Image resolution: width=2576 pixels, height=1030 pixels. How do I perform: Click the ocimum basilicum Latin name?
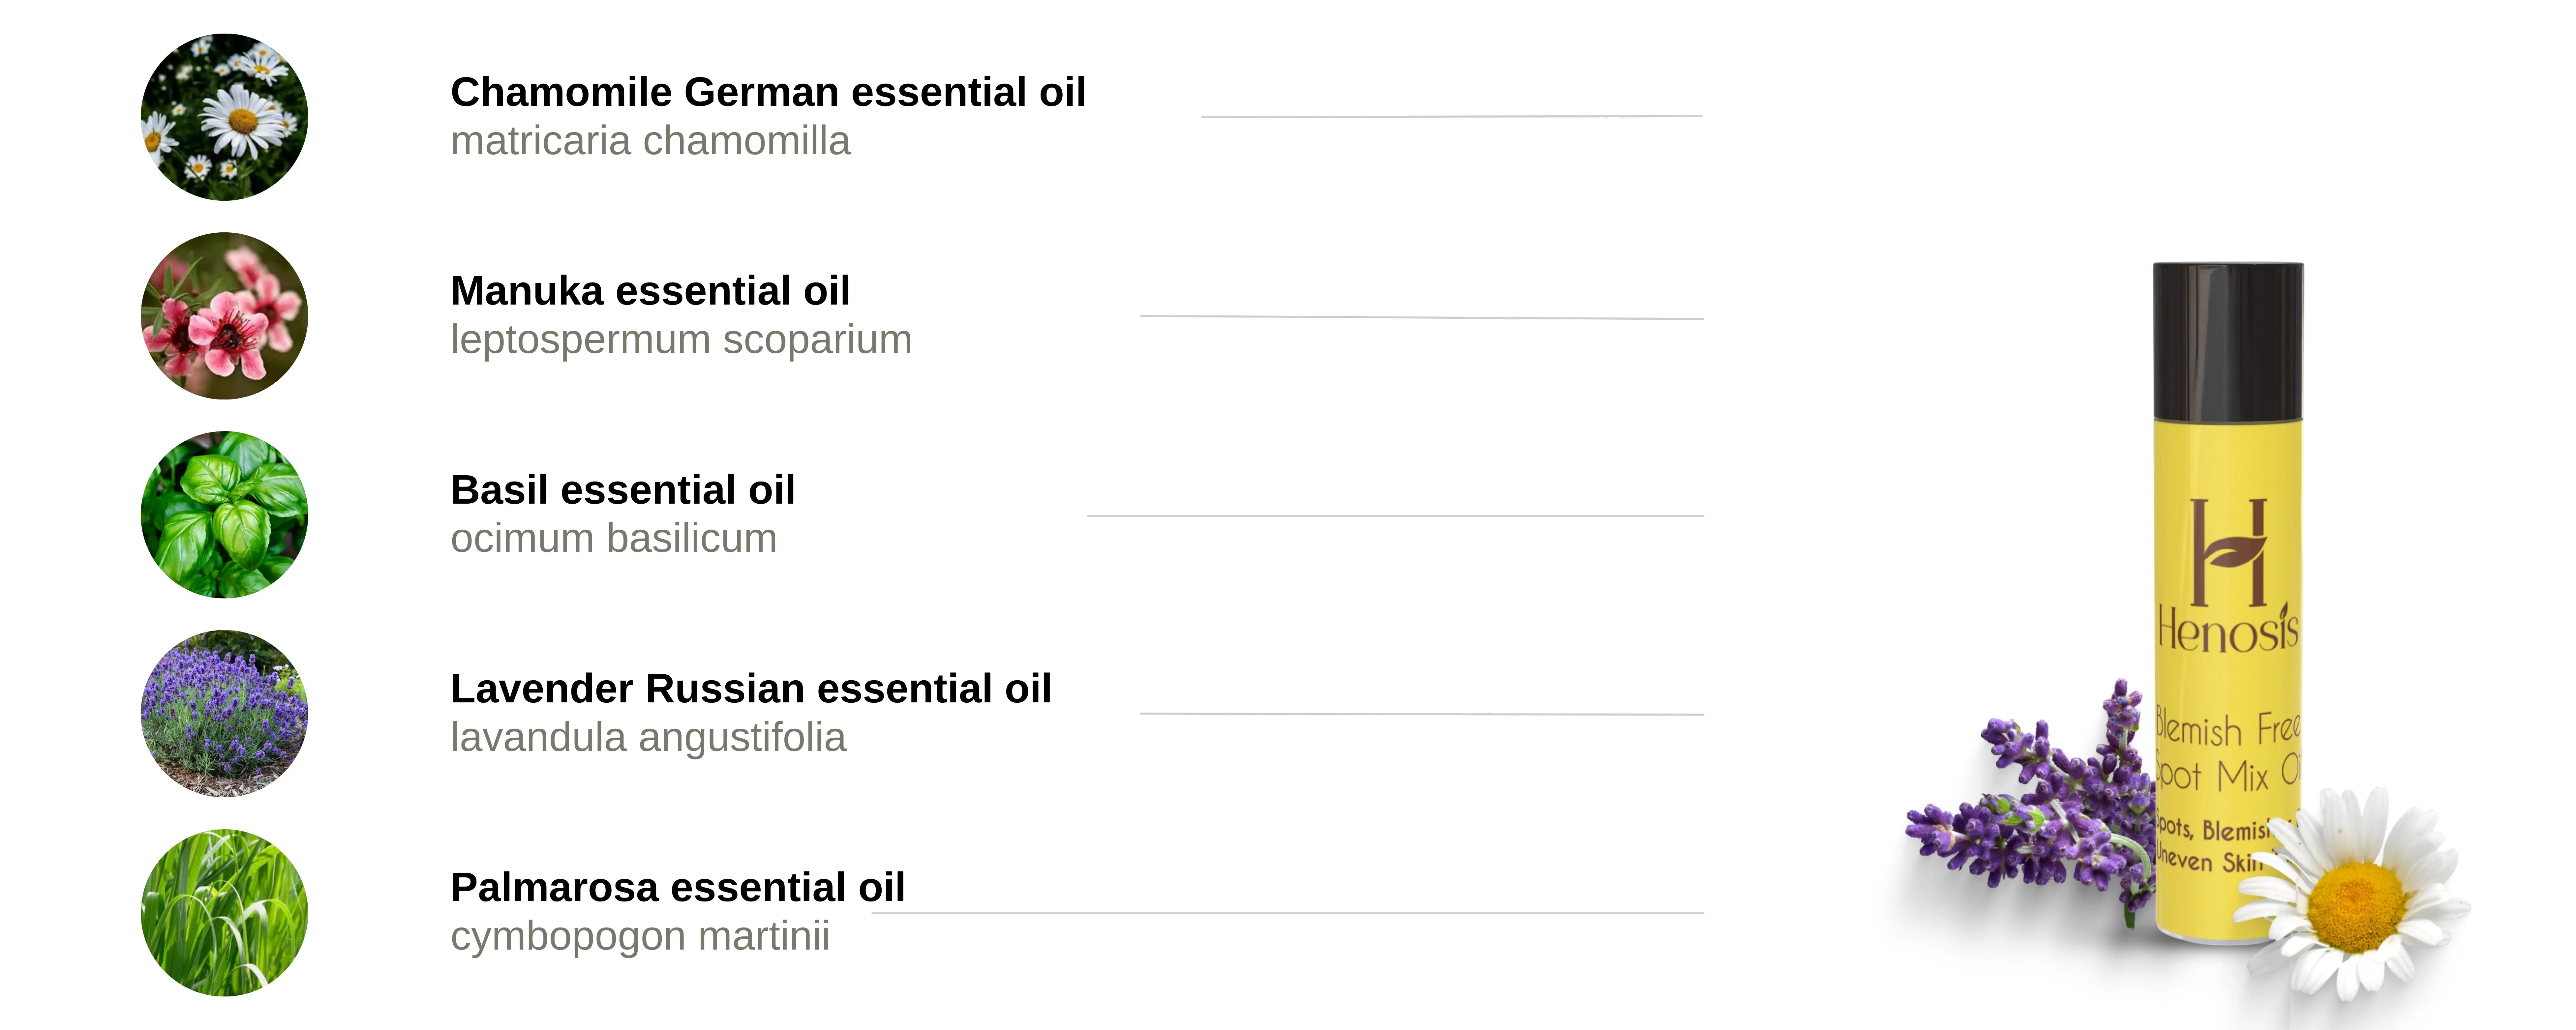pos(613,539)
